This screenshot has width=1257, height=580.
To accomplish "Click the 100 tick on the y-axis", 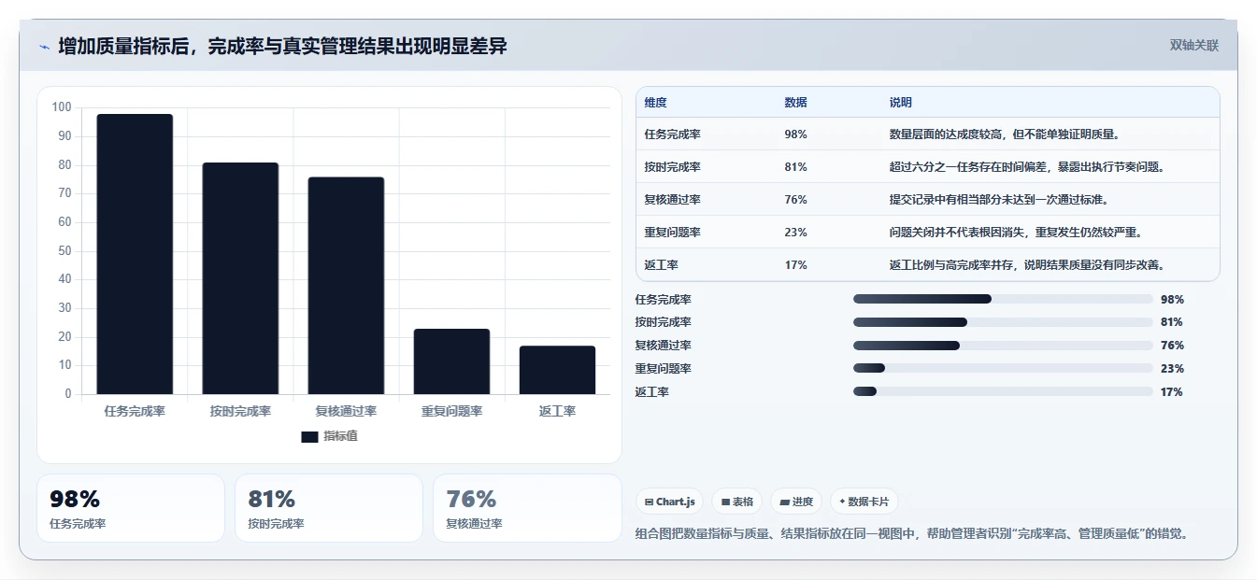I will click(x=62, y=107).
